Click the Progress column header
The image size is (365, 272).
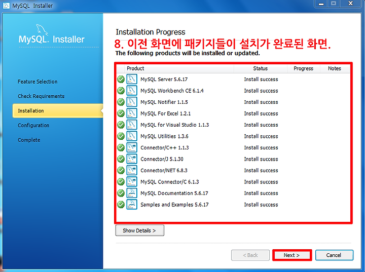[x=304, y=68]
